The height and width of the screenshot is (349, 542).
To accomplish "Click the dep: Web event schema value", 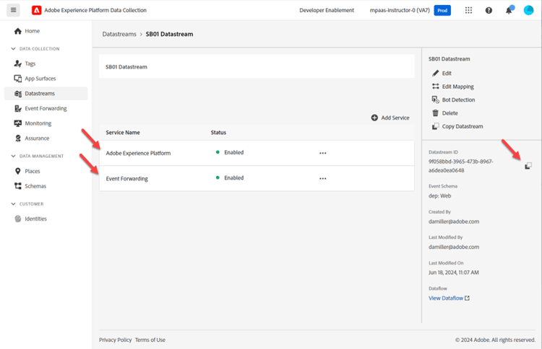I will [x=439, y=196].
